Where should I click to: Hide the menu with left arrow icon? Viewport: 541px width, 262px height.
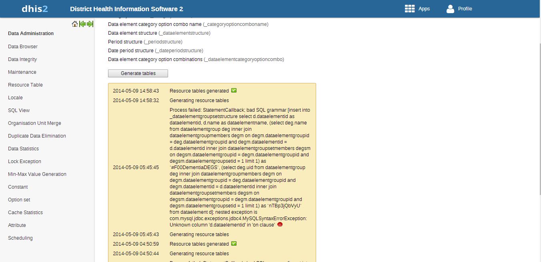pyautogui.click(x=82, y=24)
